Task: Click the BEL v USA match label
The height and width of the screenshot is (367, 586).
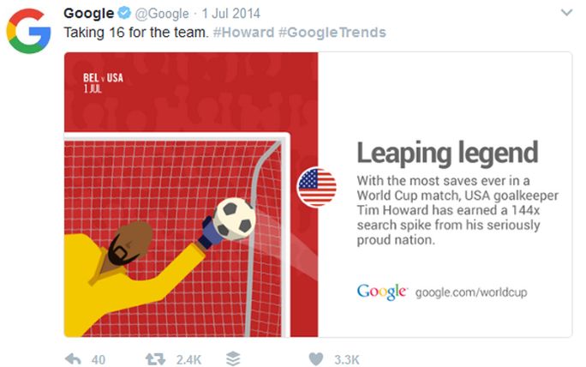Action: 103,78
